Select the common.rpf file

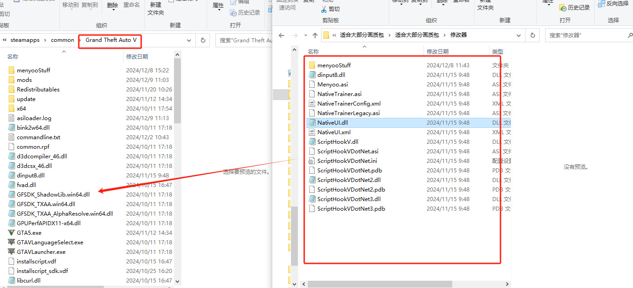[x=33, y=147]
